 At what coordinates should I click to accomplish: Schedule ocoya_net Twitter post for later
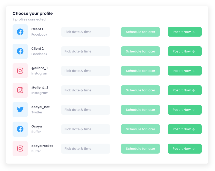140,110
